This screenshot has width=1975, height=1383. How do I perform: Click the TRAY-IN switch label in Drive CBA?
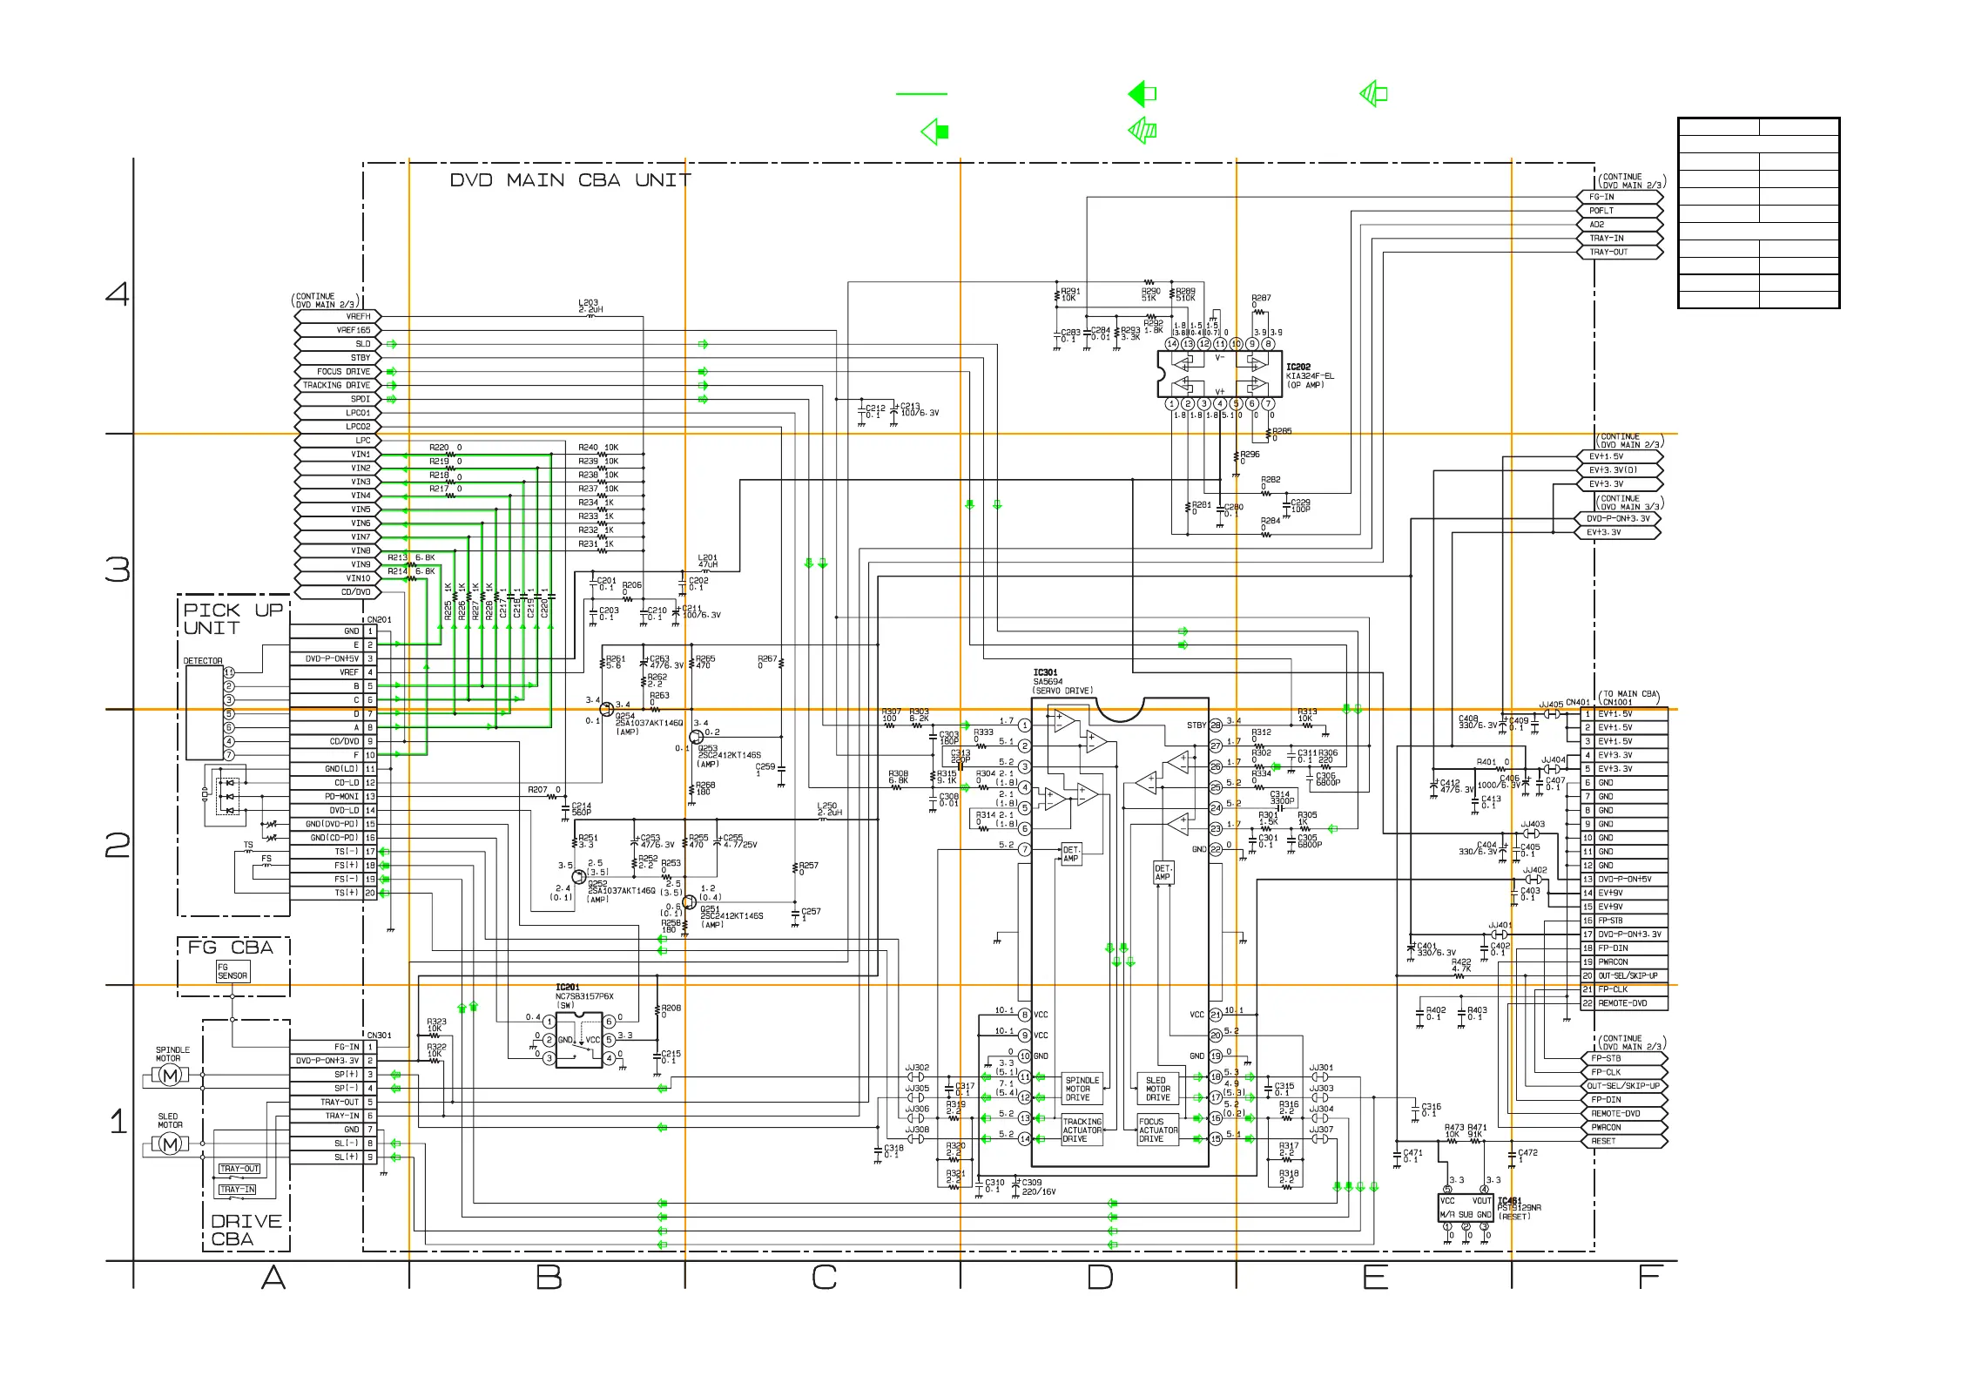click(x=237, y=1190)
